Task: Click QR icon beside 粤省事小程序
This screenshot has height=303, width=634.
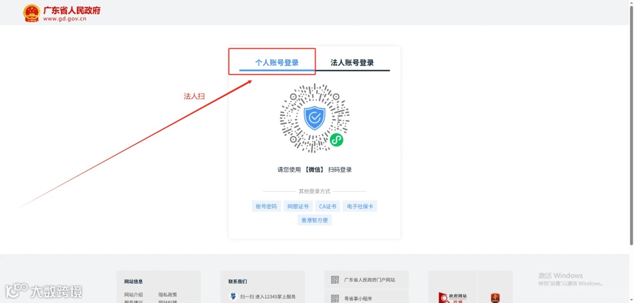Action: [335, 298]
